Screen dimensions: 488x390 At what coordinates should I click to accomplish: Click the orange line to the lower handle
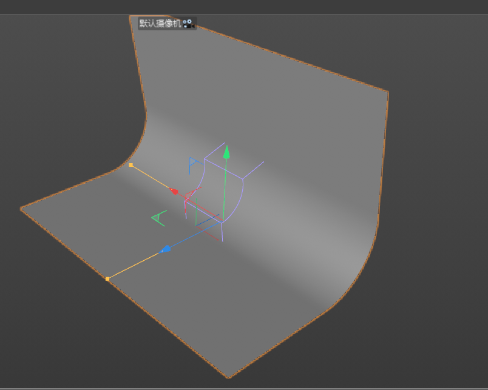point(134,265)
